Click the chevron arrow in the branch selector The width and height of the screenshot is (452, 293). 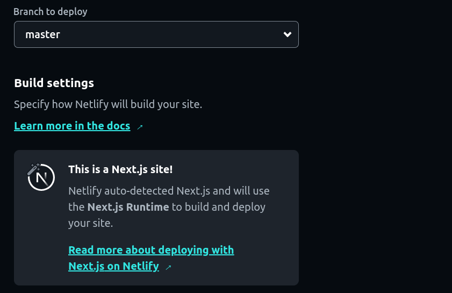[x=288, y=34]
